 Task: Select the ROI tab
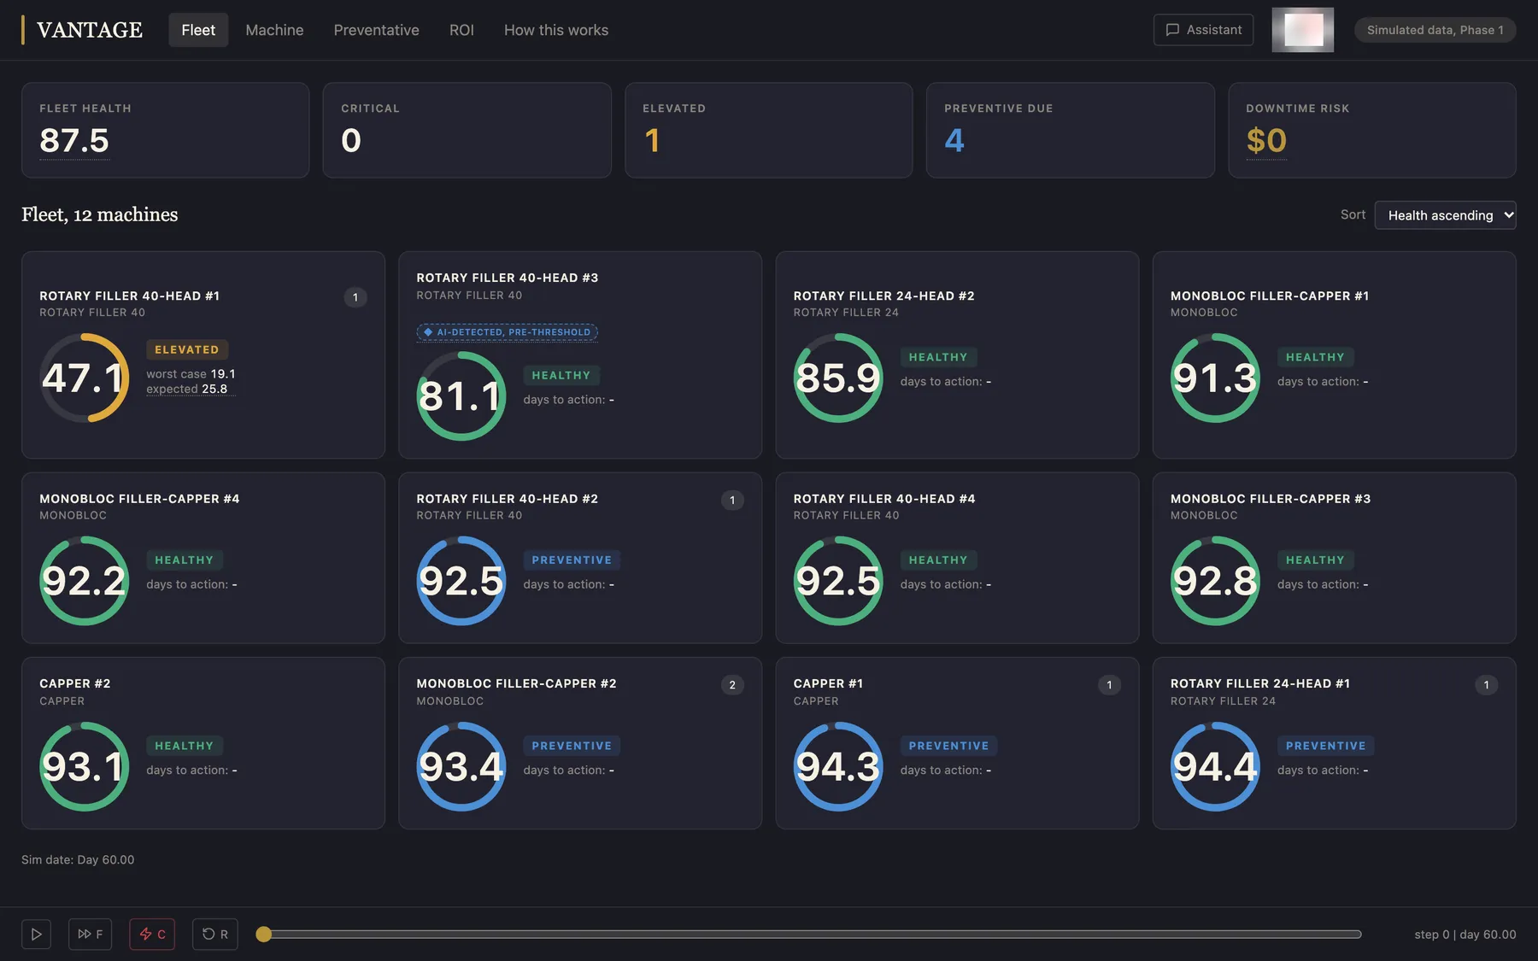click(x=461, y=30)
